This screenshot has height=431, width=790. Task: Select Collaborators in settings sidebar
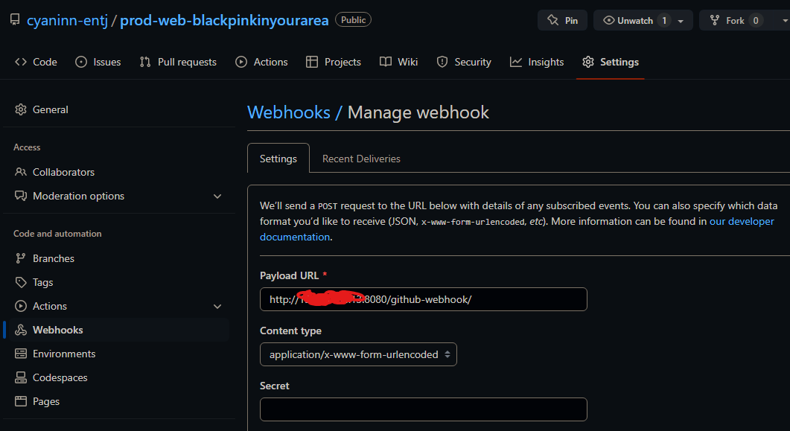click(x=118, y=172)
